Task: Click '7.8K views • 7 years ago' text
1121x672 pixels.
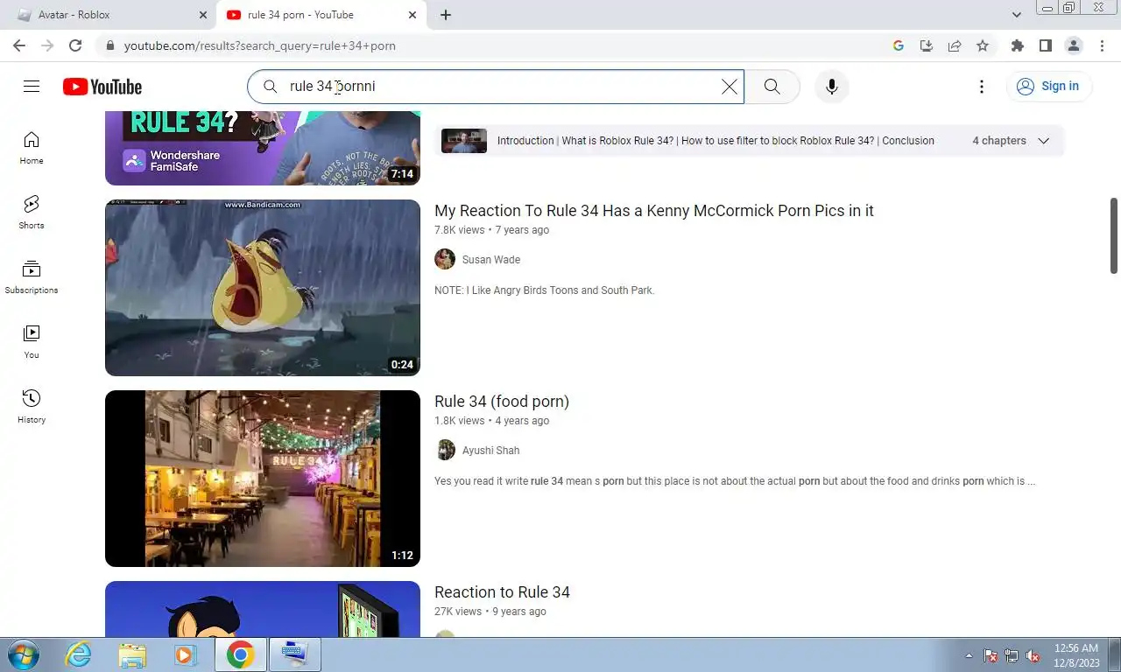Action: pyautogui.click(x=491, y=230)
